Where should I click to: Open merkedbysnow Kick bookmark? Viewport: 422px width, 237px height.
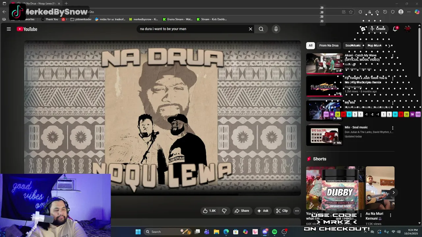coord(143,19)
